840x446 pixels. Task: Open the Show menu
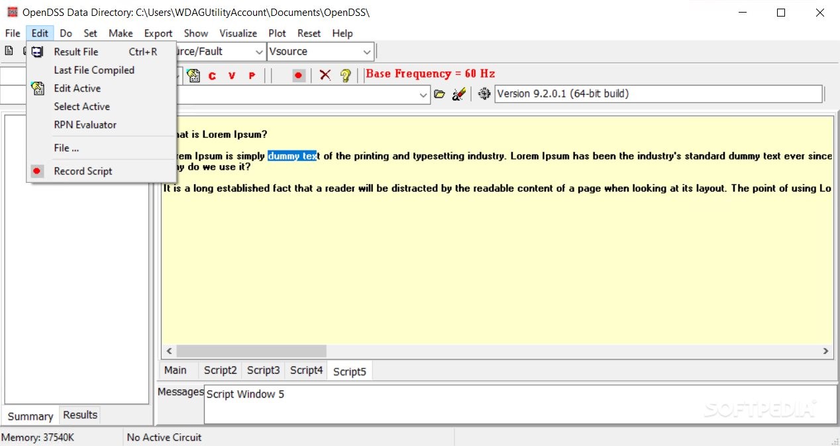195,33
